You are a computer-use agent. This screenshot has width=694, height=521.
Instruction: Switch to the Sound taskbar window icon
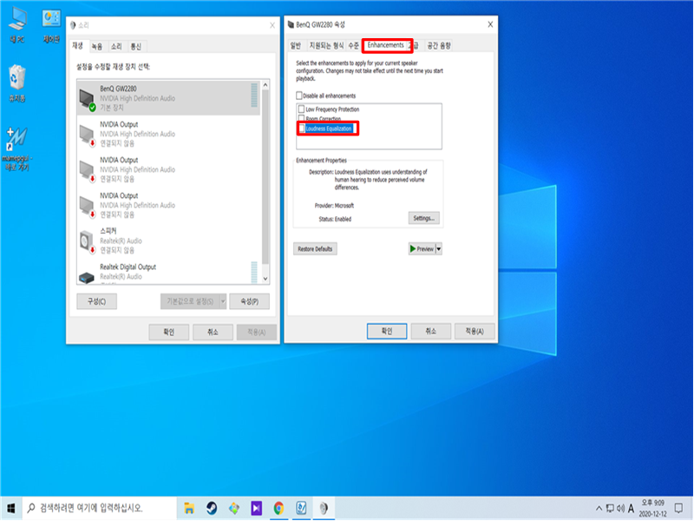[x=324, y=508]
